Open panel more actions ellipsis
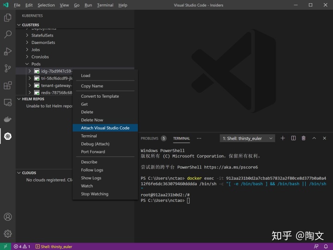The width and height of the screenshot is (333, 250). 199,138
